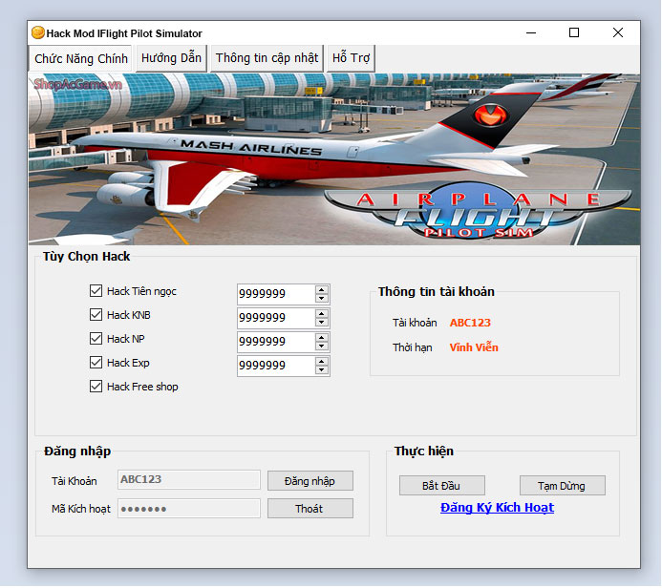Viewport: 662px width, 588px height.
Task: Click the Đăng nhập button
Action: (x=310, y=481)
